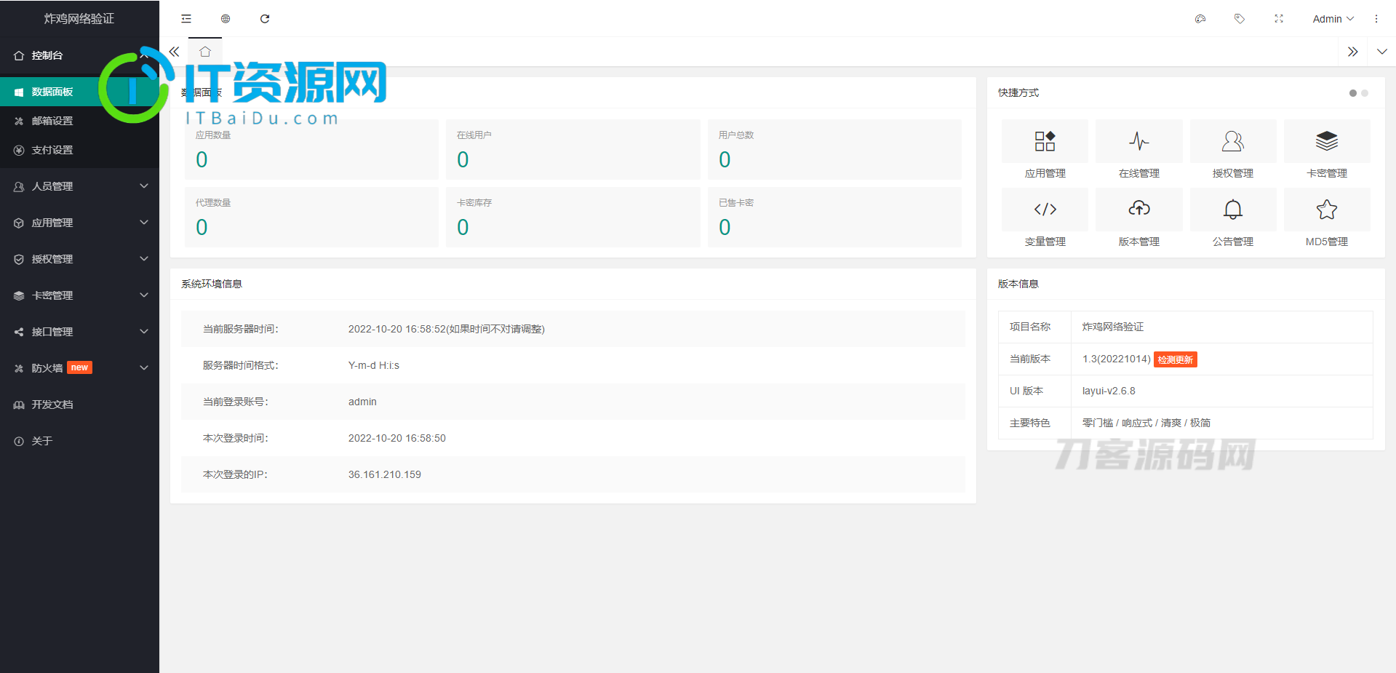Click the login IP 36.161.210.159
The width and height of the screenshot is (1396, 673).
[x=385, y=474]
